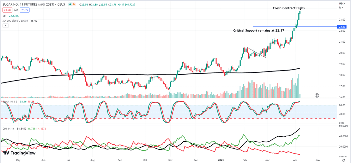Select the short black downtrend line in February
The width and height of the screenshot is (351, 163).
coord(256,52)
